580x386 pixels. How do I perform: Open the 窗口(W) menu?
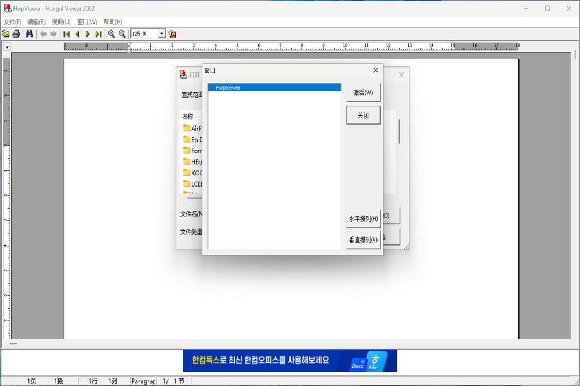[x=86, y=21]
